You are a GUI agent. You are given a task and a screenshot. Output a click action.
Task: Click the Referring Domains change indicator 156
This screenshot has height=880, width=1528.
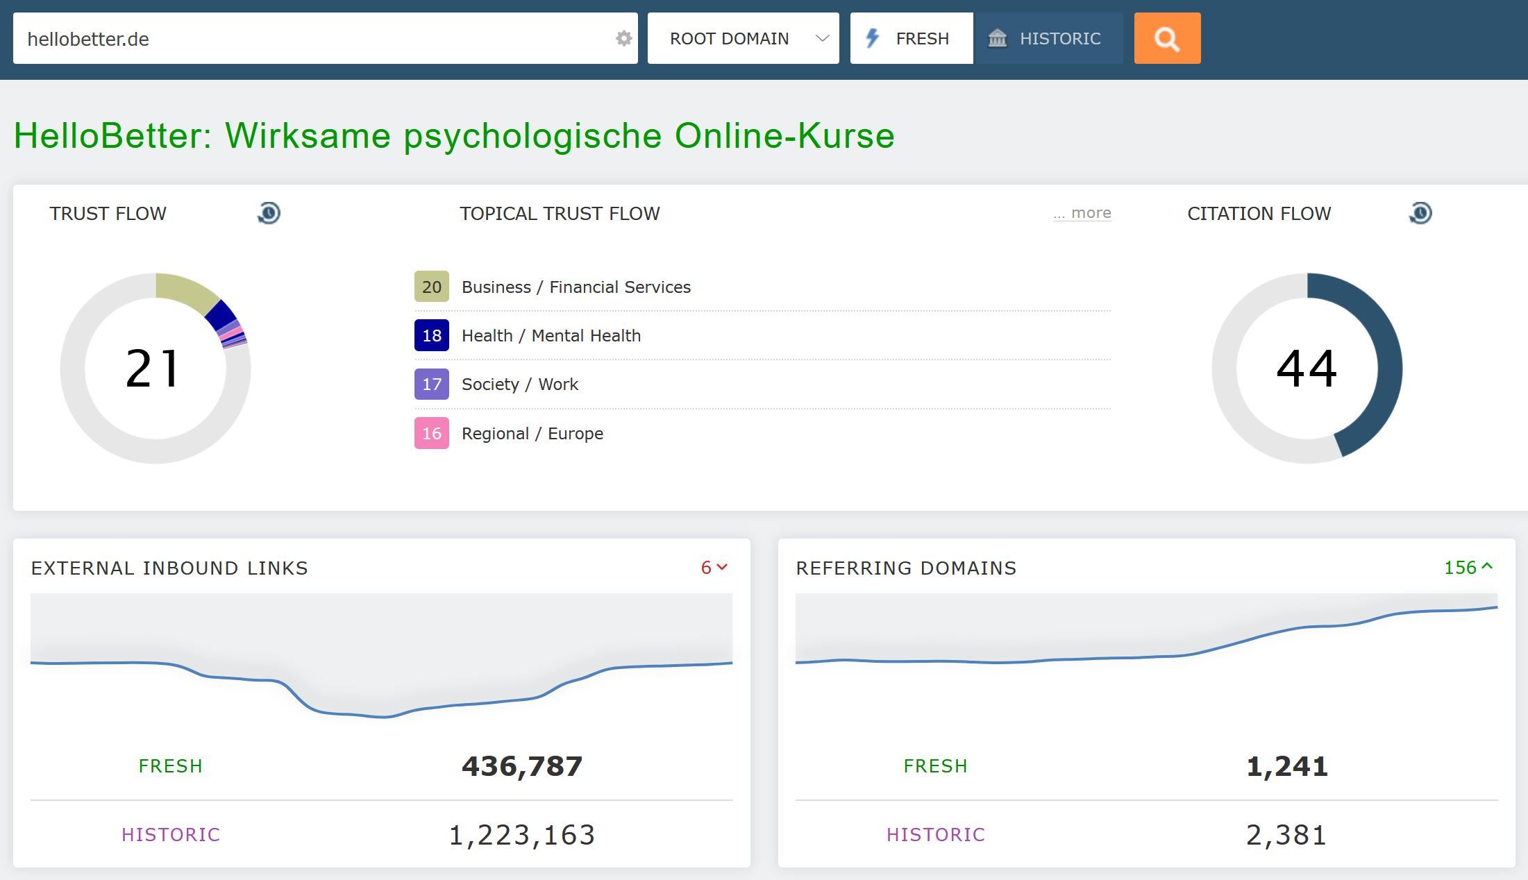coord(1468,568)
